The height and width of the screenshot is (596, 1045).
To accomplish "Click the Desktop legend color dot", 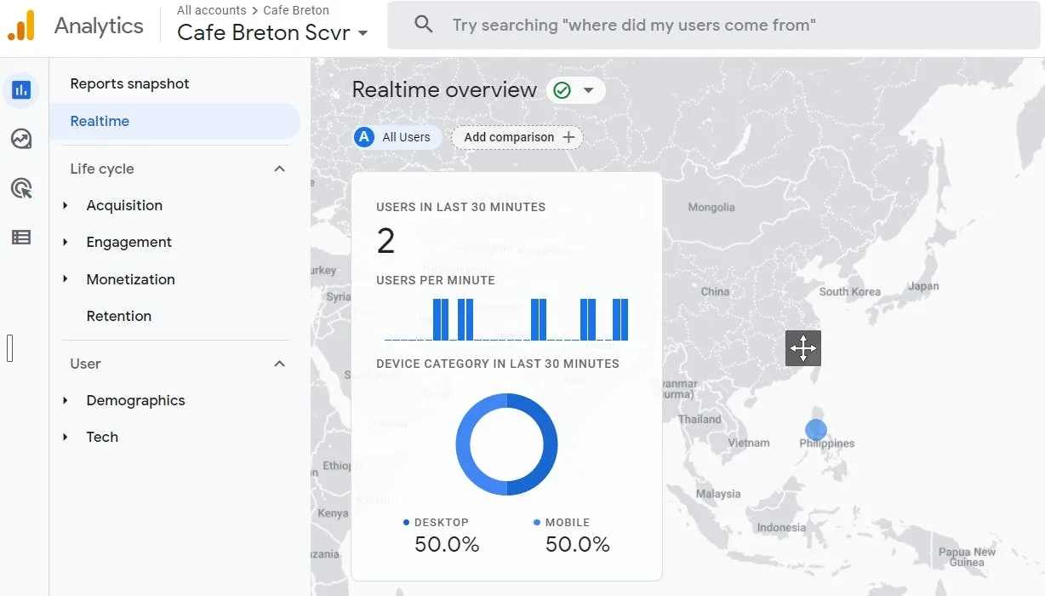I will coord(406,523).
